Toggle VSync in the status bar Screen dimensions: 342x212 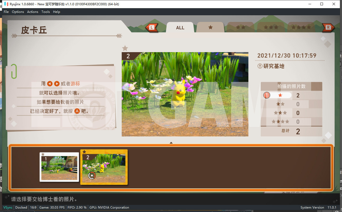(x=8, y=208)
